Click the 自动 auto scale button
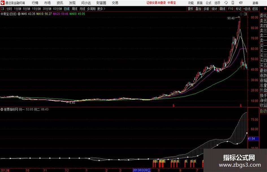Screen dimensions: 267x172 (263, 111)
